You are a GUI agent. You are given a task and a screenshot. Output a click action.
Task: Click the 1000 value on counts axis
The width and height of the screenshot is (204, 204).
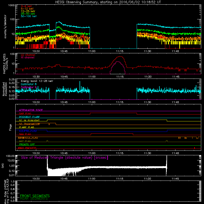click(x=11, y=5)
